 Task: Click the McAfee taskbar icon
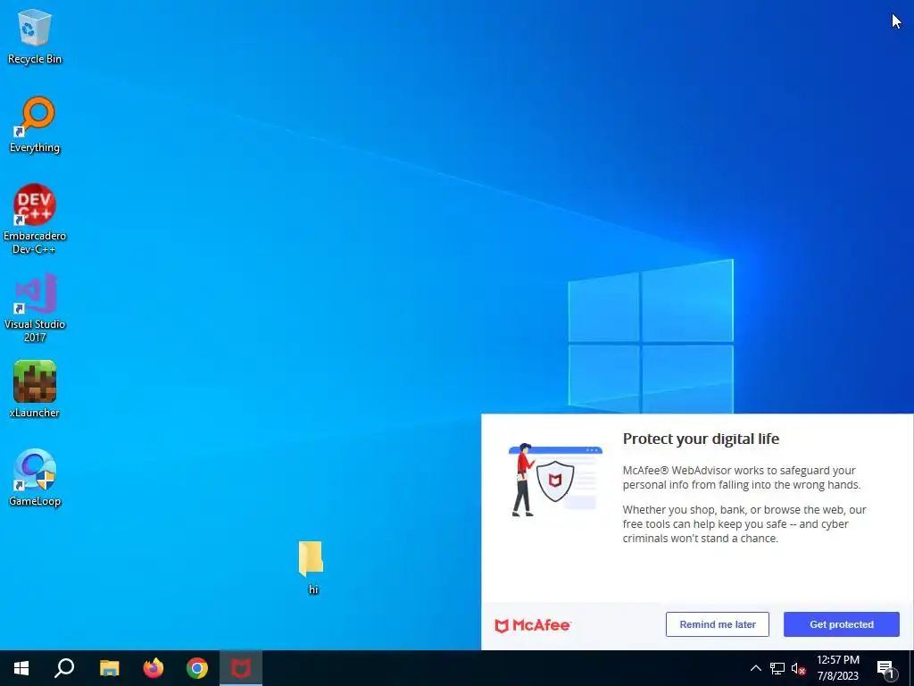(x=241, y=668)
